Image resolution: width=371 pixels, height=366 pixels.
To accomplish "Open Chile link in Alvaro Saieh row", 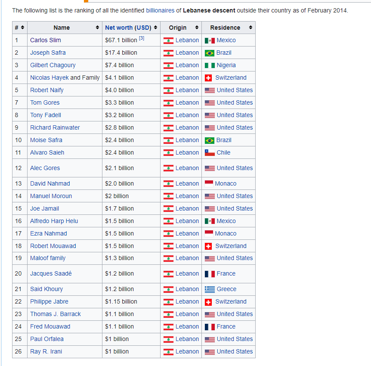I will pyautogui.click(x=223, y=152).
